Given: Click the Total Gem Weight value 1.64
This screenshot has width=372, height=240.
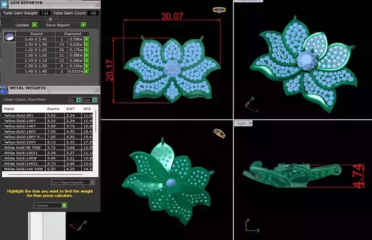Looking at the screenshot, I should (45, 13).
